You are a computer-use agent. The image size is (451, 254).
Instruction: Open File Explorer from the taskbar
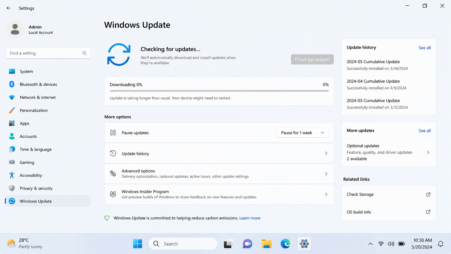(266, 244)
